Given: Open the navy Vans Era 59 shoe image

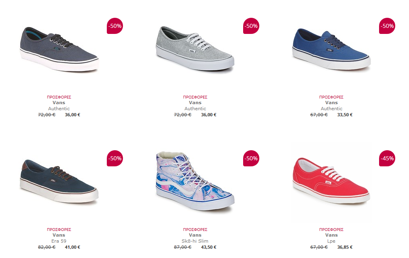Looking at the screenshot, I should tap(59, 182).
